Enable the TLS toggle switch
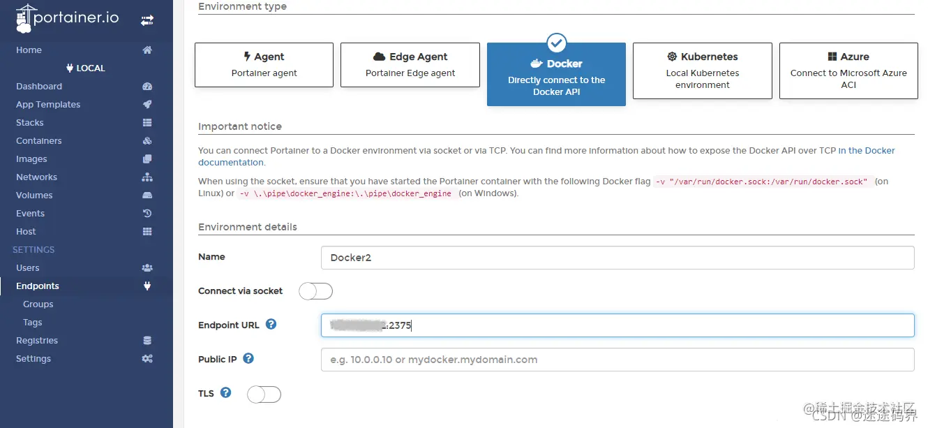 (x=264, y=394)
